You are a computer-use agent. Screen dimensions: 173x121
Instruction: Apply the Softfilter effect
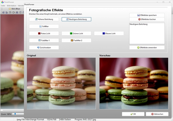coord(44,26)
